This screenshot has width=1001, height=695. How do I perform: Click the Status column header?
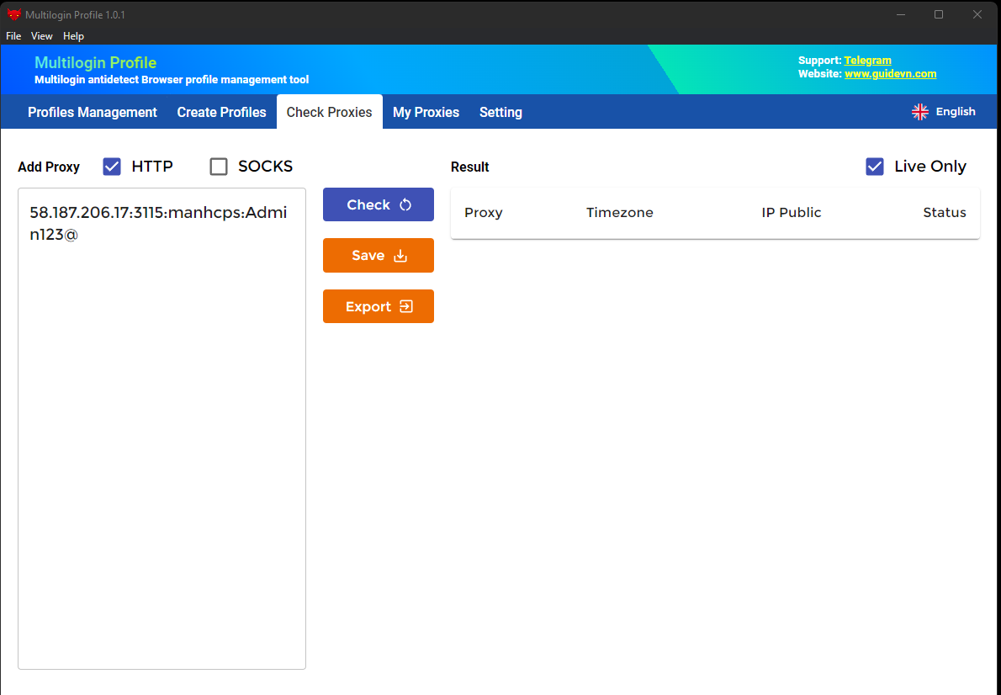pyautogui.click(x=945, y=213)
